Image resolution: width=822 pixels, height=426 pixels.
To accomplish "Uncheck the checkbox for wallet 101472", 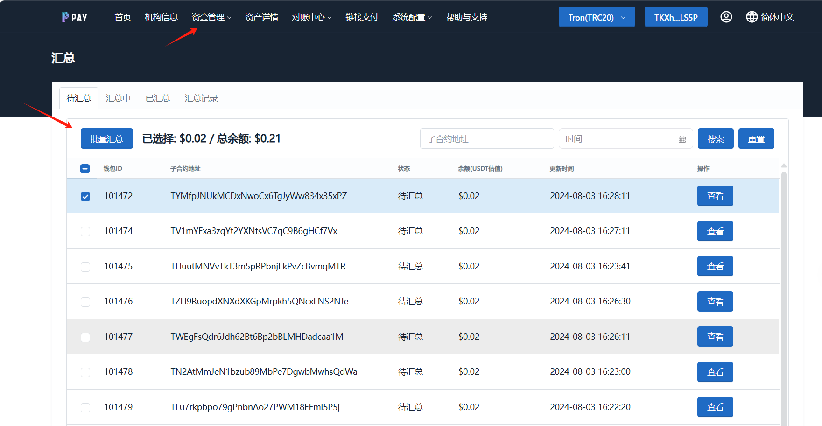I will point(85,196).
